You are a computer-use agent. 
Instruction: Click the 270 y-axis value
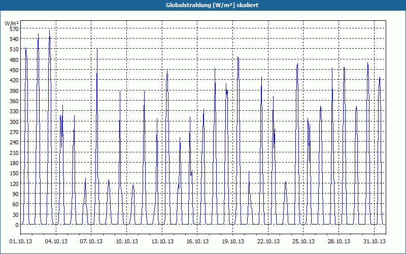click(14, 132)
